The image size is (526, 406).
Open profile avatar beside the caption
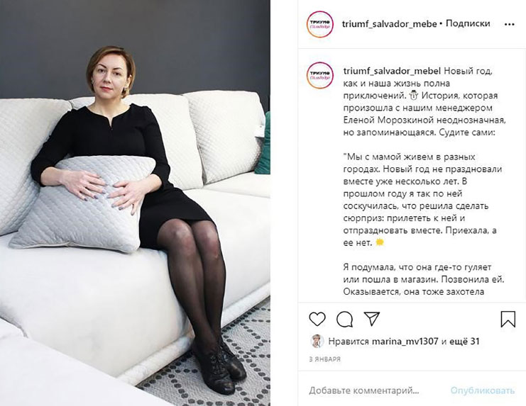pyautogui.click(x=320, y=75)
